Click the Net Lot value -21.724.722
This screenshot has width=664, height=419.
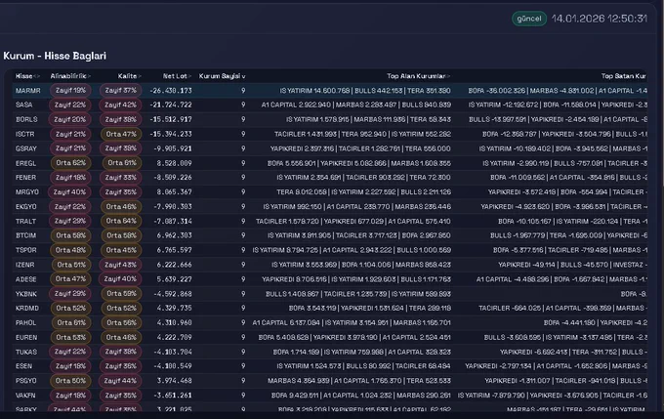pos(171,105)
